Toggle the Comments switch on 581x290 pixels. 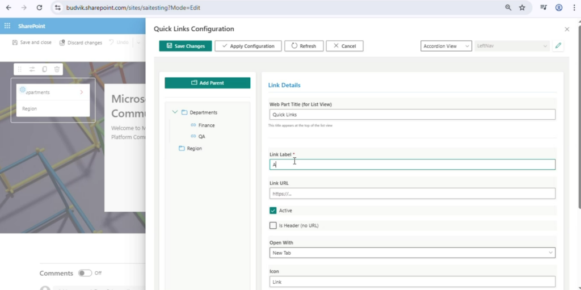(x=85, y=273)
